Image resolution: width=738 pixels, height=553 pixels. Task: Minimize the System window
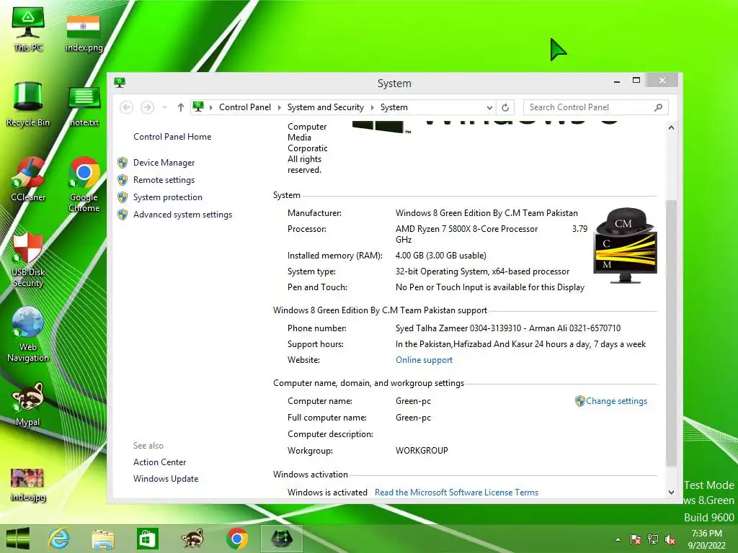pyautogui.click(x=617, y=81)
